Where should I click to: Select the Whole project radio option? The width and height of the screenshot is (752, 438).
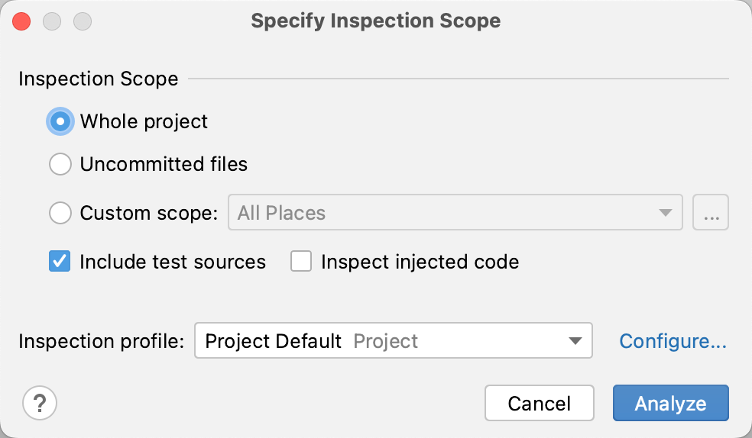tap(60, 121)
